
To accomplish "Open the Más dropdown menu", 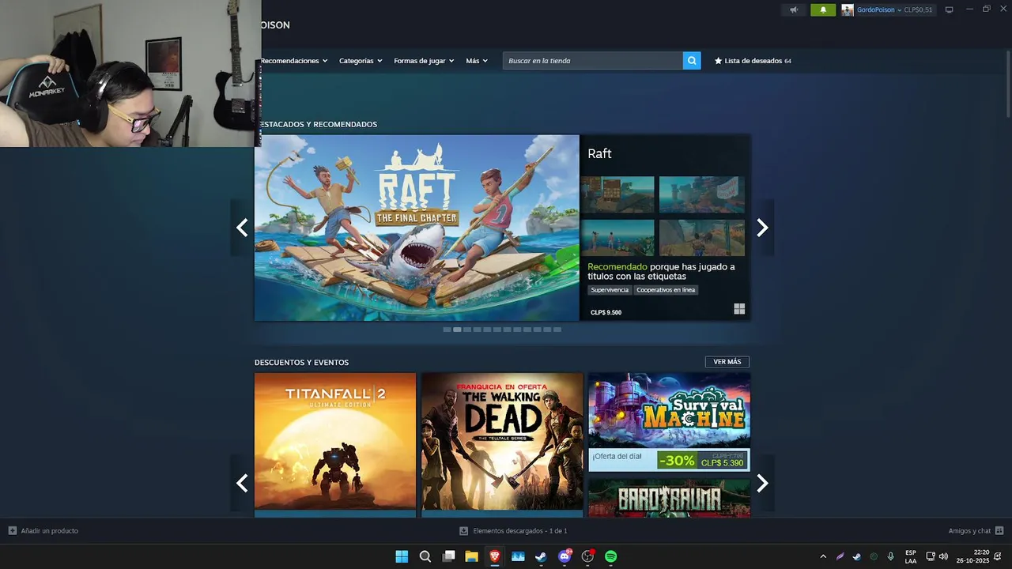I will (477, 61).
